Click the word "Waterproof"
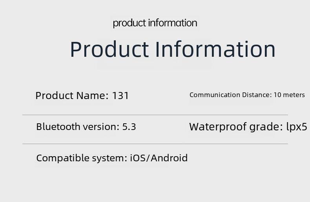Viewport: 310px width, 202px height. [218, 127]
